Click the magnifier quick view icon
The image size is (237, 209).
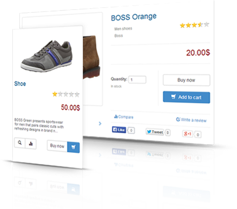click(20, 143)
